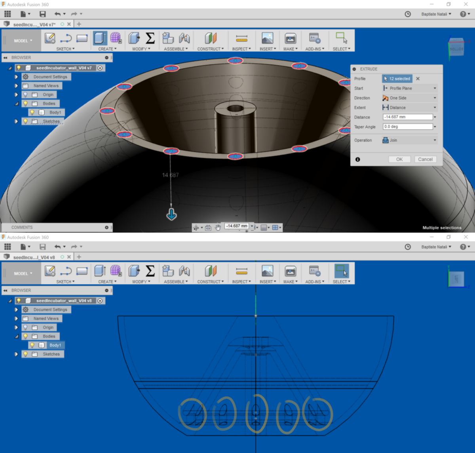This screenshot has height=453, width=475.
Task: Click Measure ruler icon in v8 window
Action: [241, 271]
